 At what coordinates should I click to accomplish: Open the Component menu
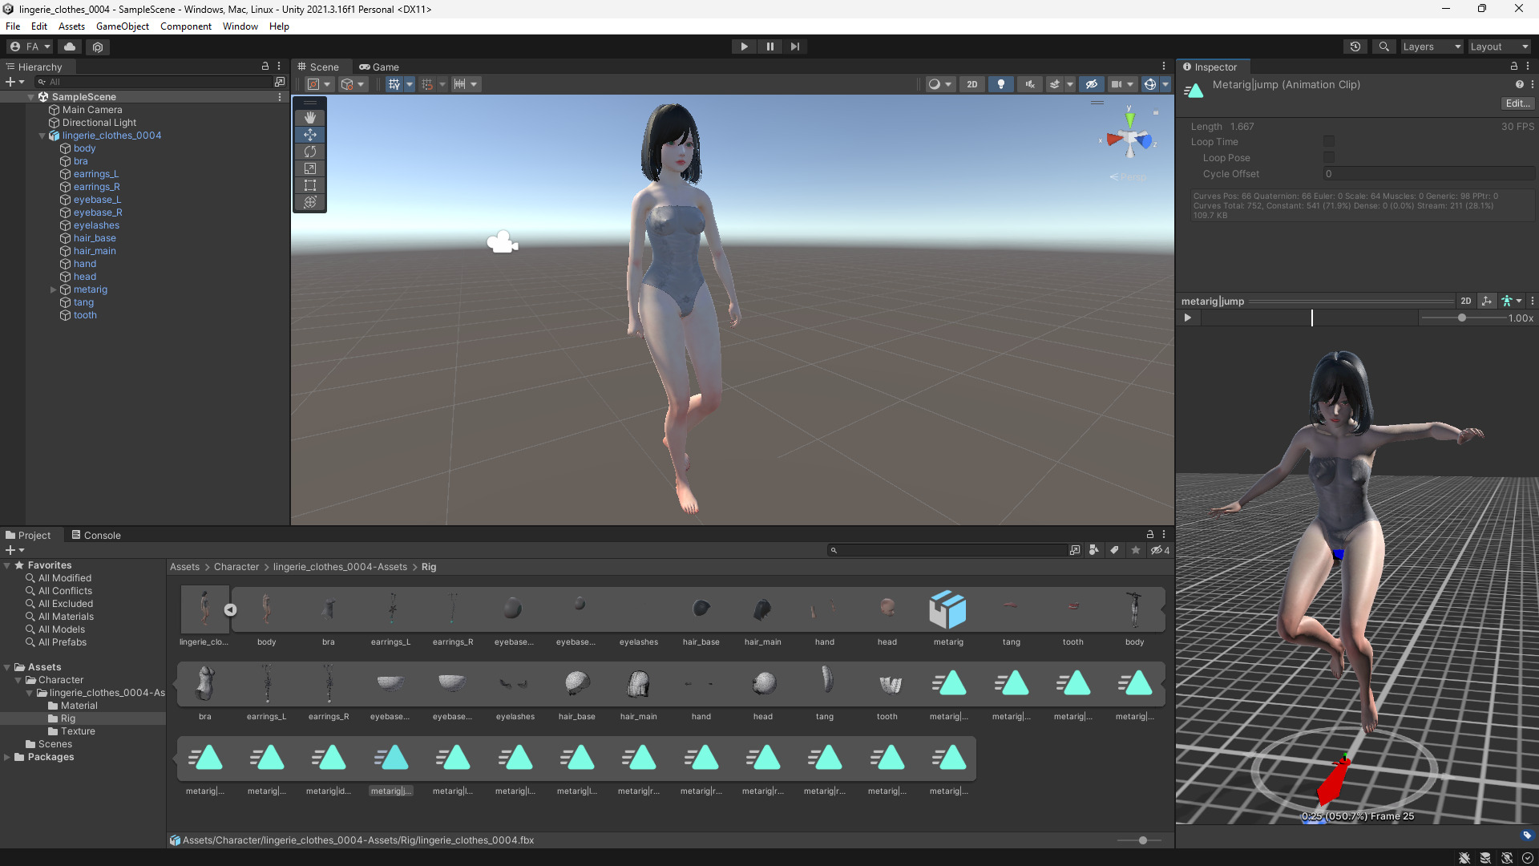(x=186, y=26)
